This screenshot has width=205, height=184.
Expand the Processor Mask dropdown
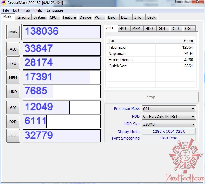169,109
